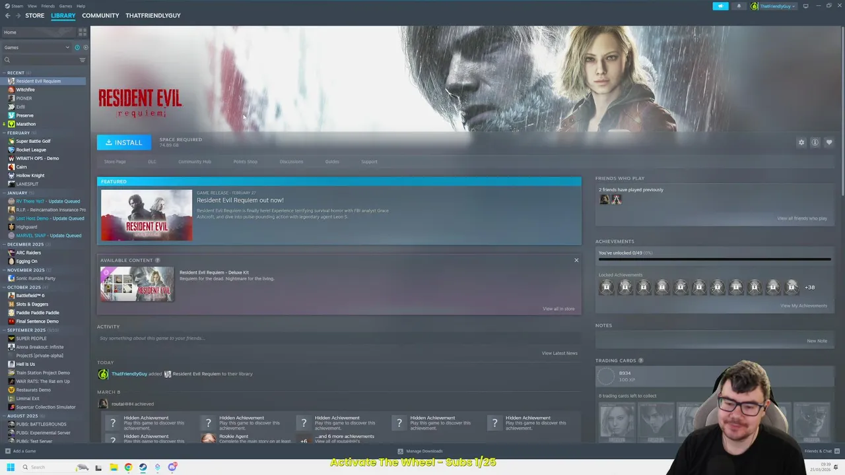Collapse the JANUARY group
This screenshot has height=475, width=845.
point(5,193)
